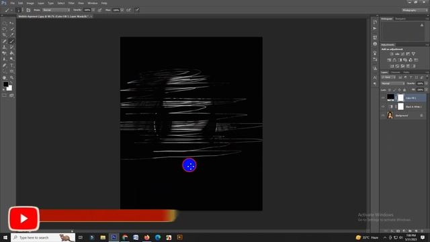Screen dimensions: 430x242
Task: Add a Brightness/Contrast adjustment
Action: click(x=392, y=54)
